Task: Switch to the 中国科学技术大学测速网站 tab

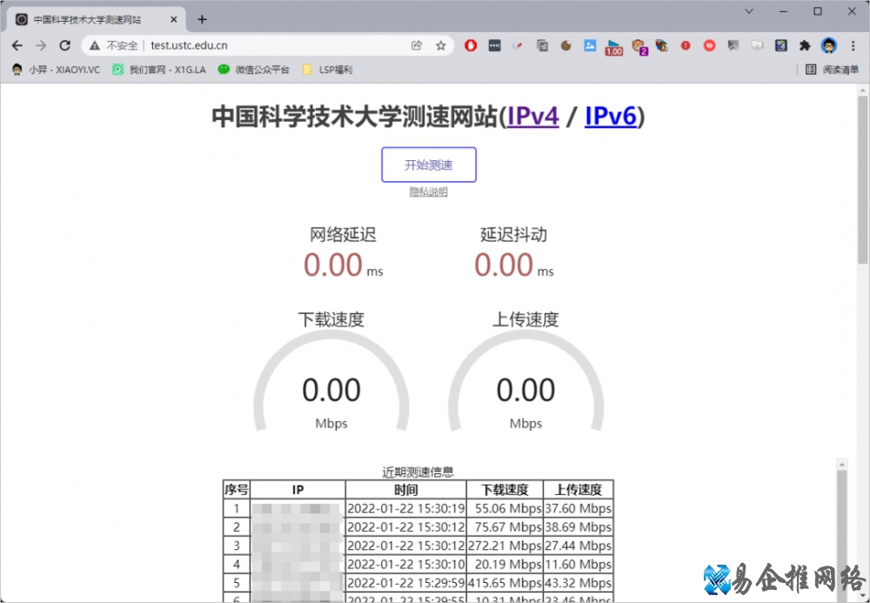Action: pos(87,18)
